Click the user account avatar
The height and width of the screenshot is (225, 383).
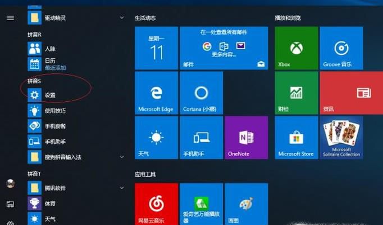pos(10,184)
